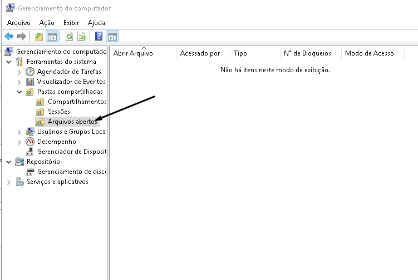418x280 pixels.
Task: Expand the Visualizador de Eventos node
Action: coord(19,82)
